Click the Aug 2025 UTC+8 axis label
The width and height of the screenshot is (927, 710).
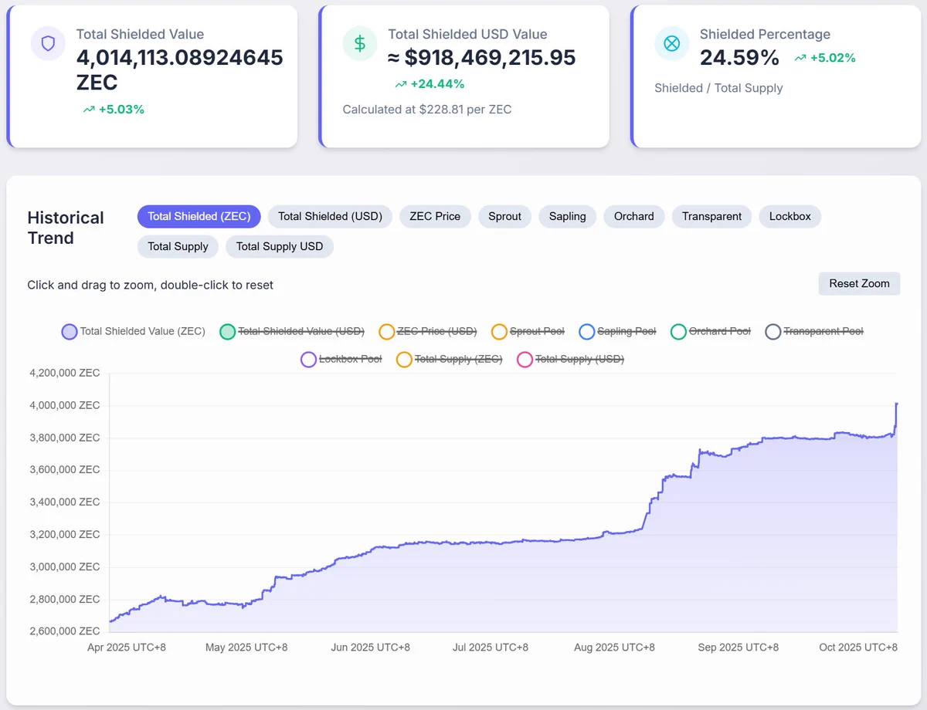615,647
